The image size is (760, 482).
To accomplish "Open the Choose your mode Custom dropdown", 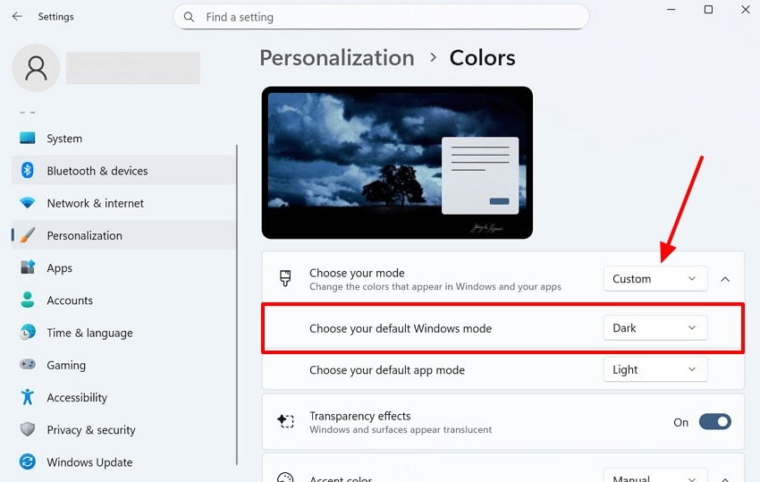I will click(x=655, y=279).
